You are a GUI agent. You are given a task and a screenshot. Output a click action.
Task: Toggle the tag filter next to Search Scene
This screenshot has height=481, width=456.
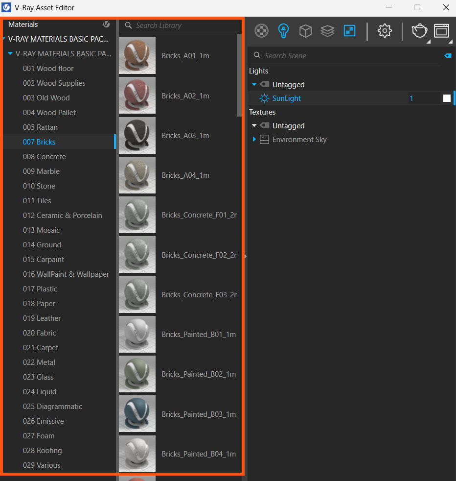click(448, 56)
